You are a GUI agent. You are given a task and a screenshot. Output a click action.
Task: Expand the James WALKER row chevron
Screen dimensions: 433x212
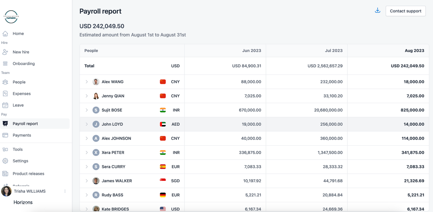pyautogui.click(x=87, y=181)
